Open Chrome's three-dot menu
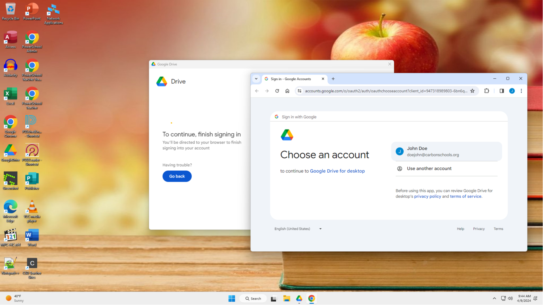543x305 pixels. click(521, 91)
